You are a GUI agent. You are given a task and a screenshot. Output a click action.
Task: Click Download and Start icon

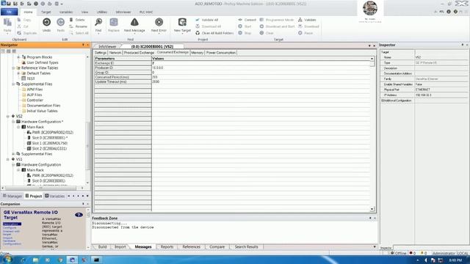click(x=261, y=26)
